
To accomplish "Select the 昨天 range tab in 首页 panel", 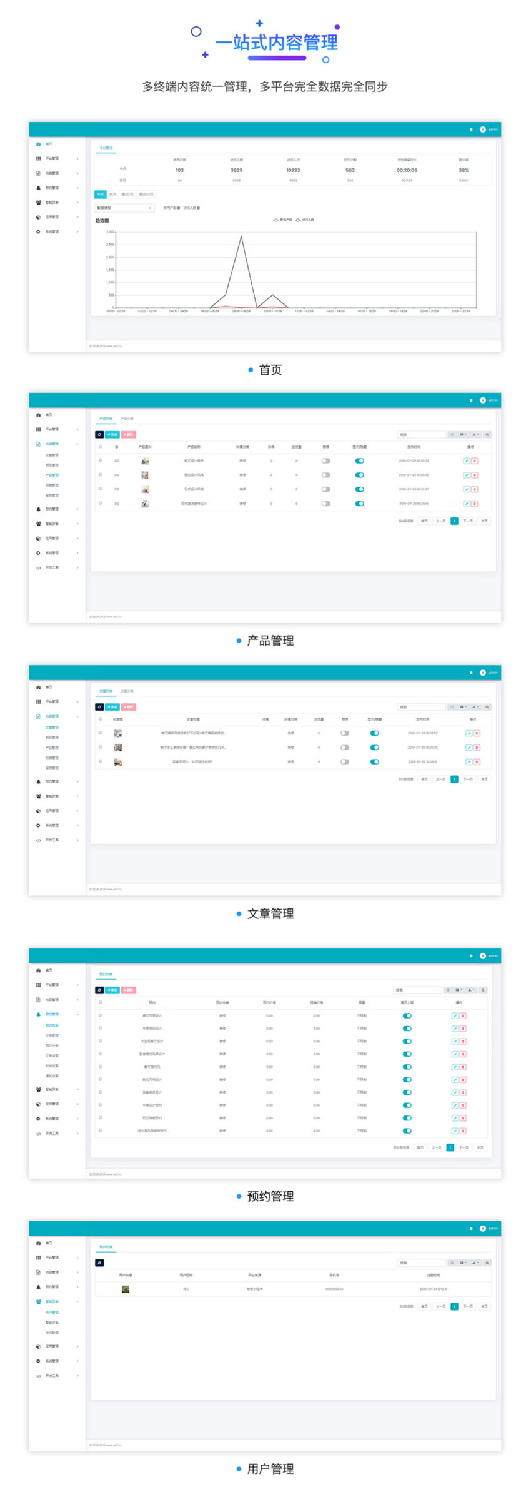I will pos(113,195).
